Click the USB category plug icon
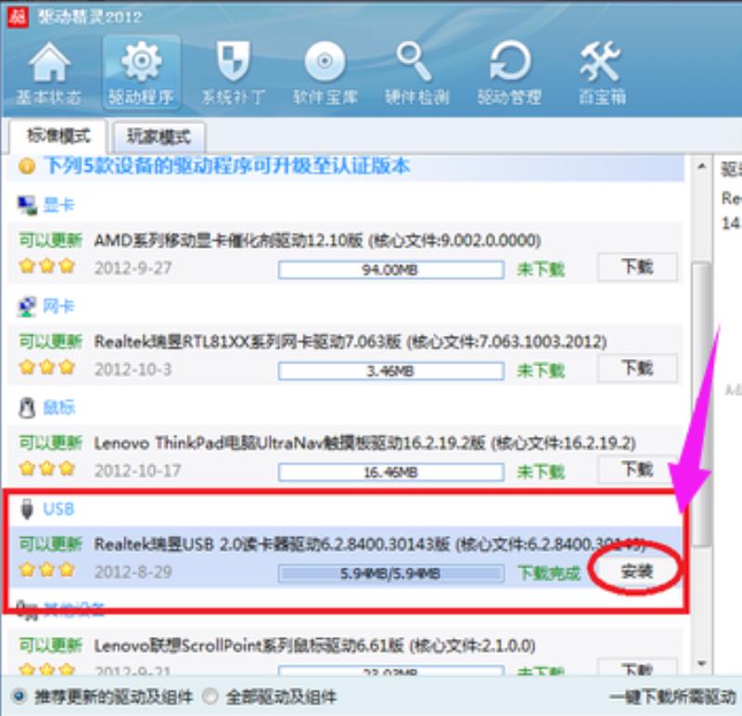The image size is (742, 716). pyautogui.click(x=27, y=509)
